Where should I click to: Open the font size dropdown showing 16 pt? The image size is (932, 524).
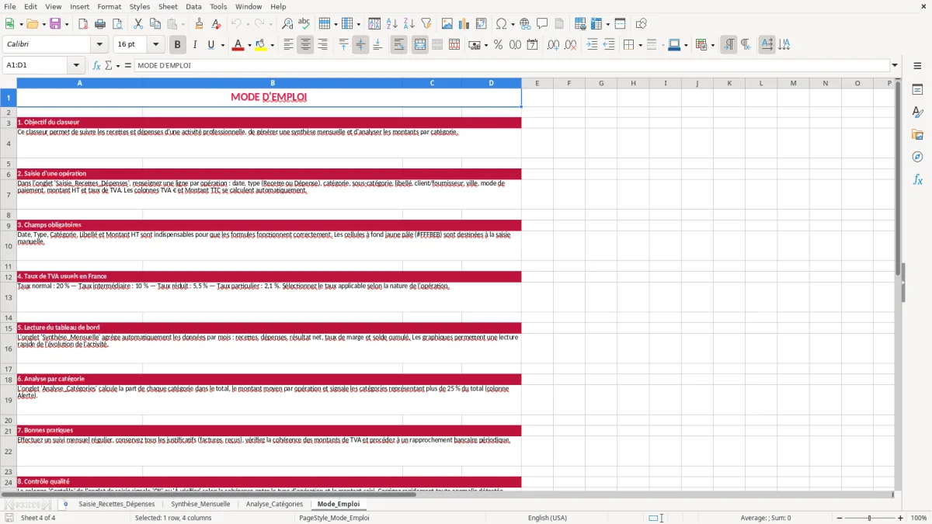(155, 45)
